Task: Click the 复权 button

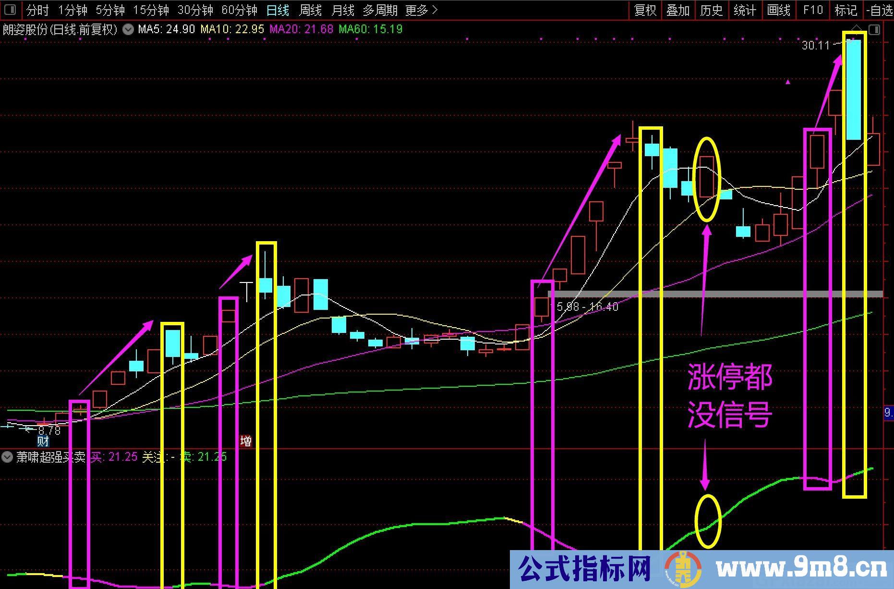Action: [x=645, y=10]
